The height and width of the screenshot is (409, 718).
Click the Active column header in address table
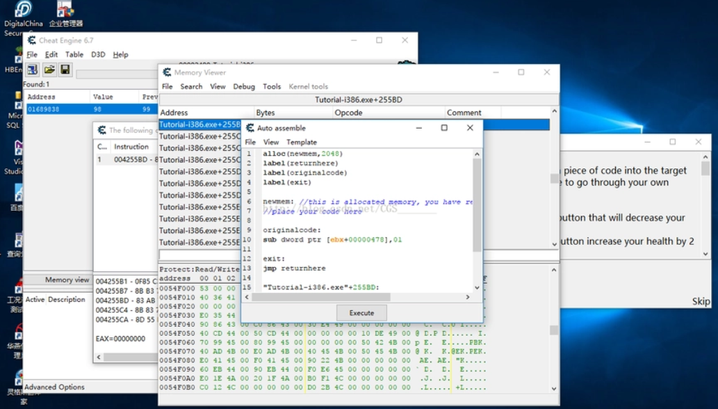pyautogui.click(x=35, y=300)
